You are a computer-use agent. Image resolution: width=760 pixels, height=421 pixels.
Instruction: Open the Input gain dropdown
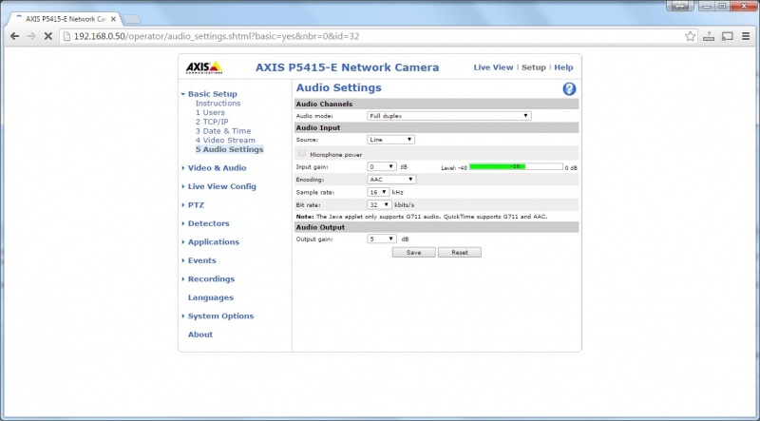pyautogui.click(x=382, y=167)
